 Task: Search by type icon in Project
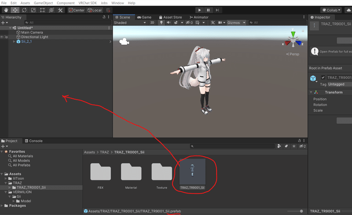[x=279, y=146]
